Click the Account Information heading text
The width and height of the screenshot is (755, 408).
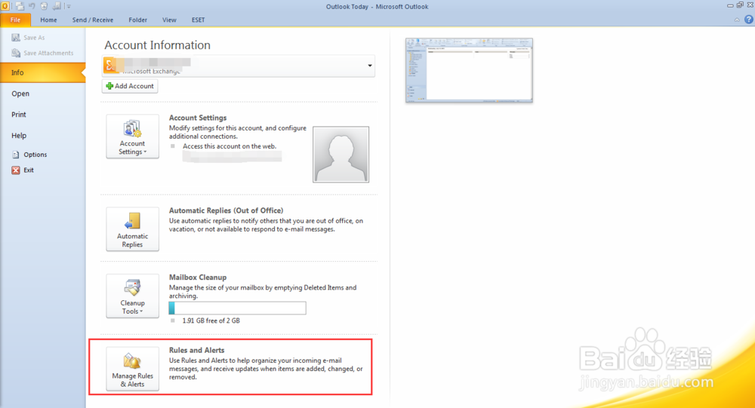[158, 45]
